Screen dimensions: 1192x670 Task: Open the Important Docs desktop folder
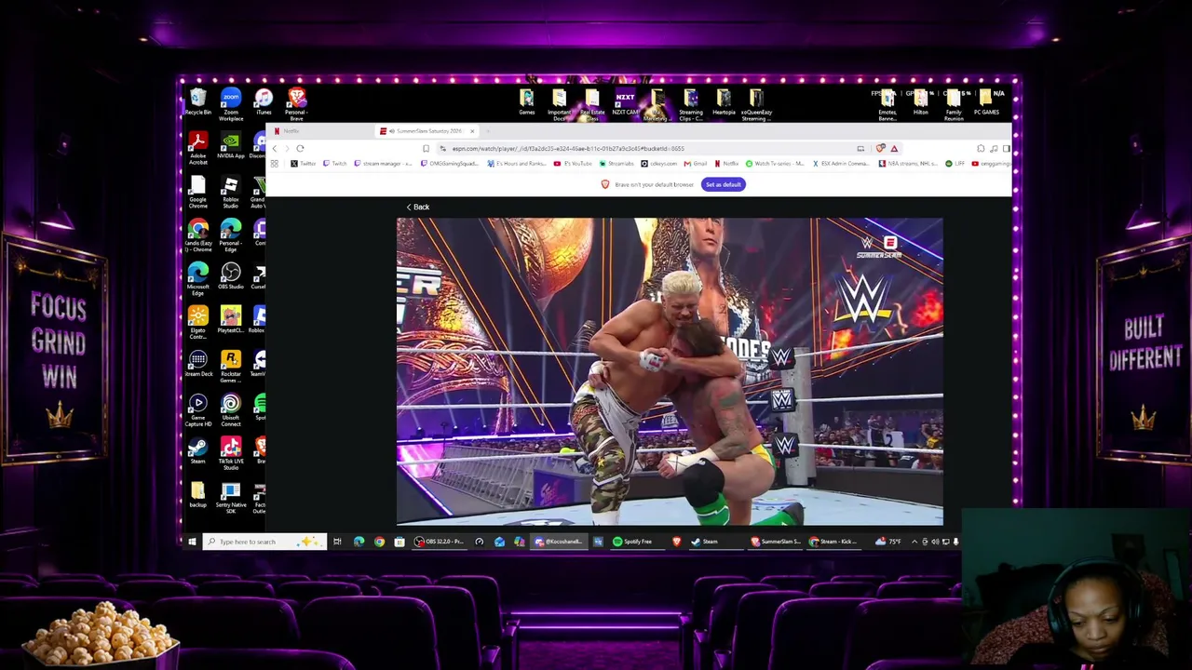pos(560,104)
